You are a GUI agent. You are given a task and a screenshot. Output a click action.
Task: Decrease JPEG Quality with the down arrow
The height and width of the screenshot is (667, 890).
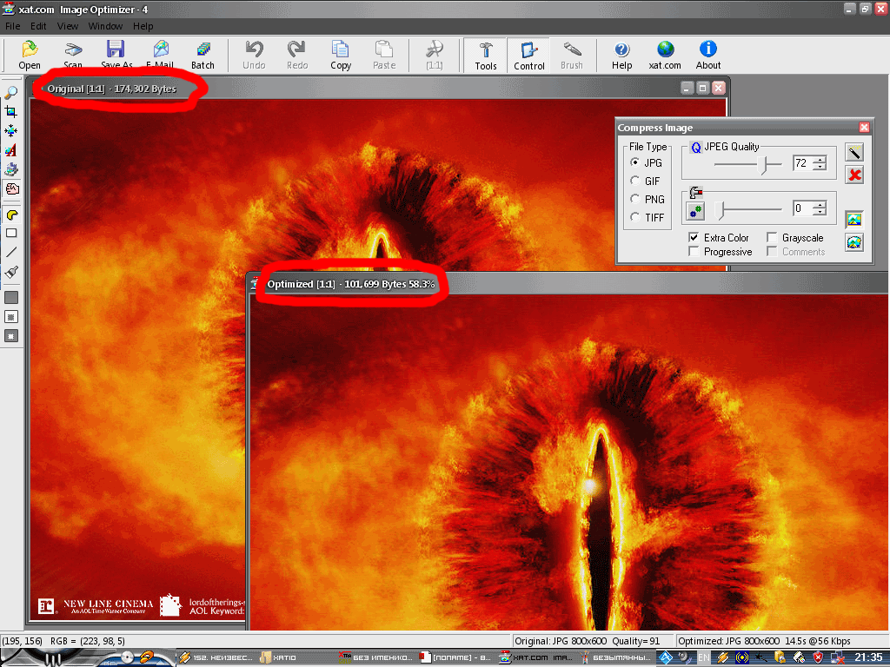pos(820,168)
